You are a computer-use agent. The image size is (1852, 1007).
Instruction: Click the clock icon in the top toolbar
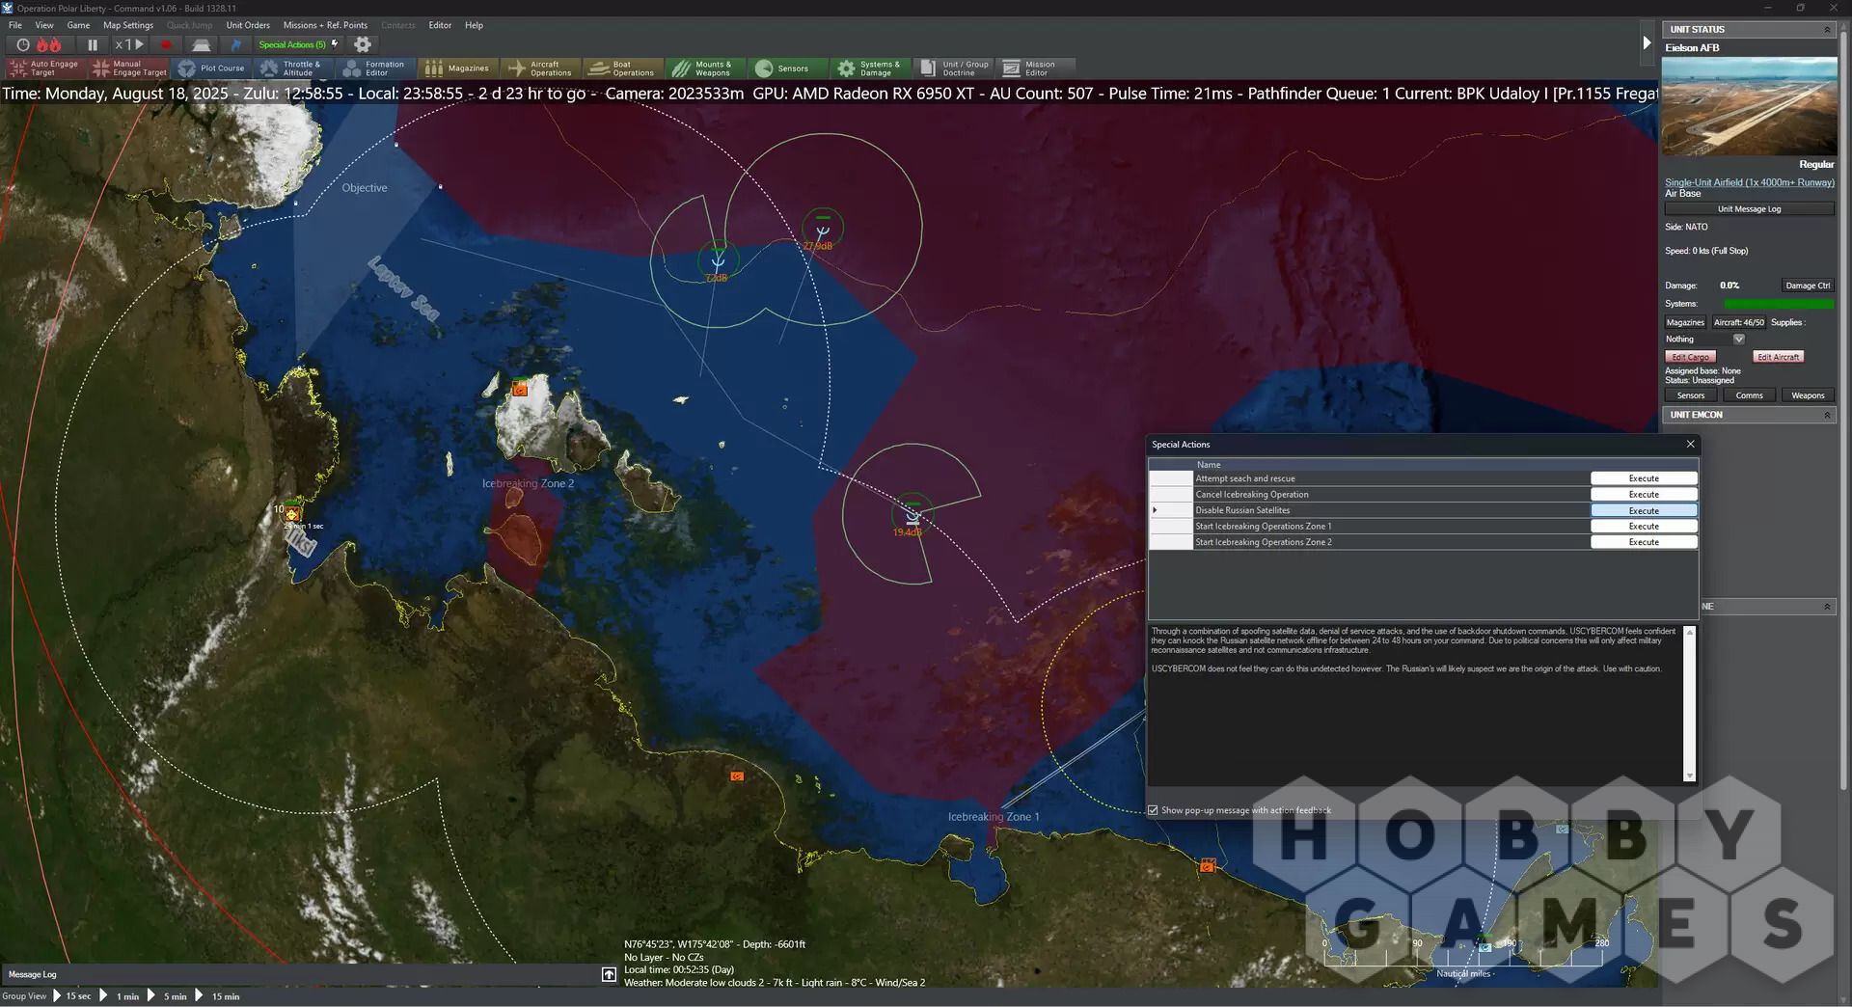[22, 44]
